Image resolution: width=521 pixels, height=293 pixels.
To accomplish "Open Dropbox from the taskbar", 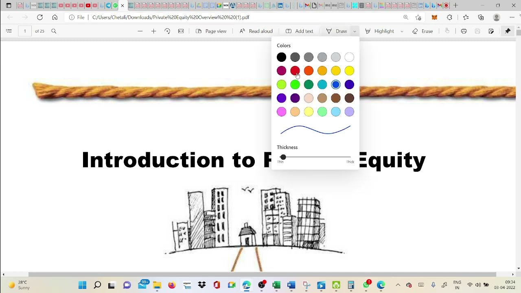I will pyautogui.click(x=202, y=285).
